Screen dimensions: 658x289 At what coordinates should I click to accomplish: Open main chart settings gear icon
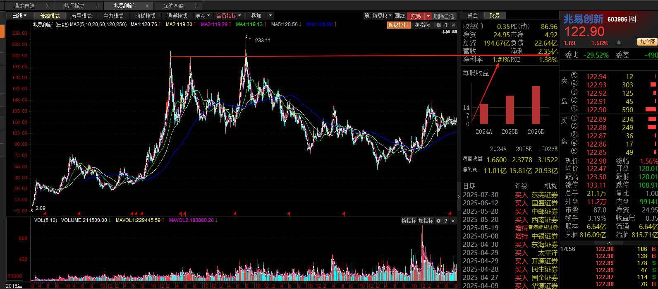click(x=439, y=25)
